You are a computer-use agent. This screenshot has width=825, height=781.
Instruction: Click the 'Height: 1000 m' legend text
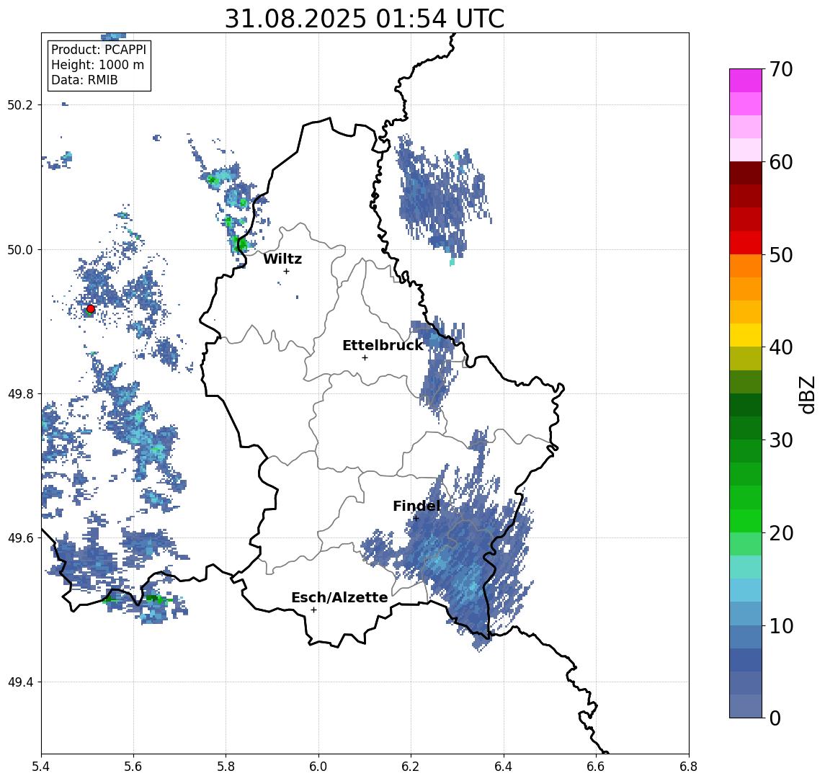pos(97,66)
